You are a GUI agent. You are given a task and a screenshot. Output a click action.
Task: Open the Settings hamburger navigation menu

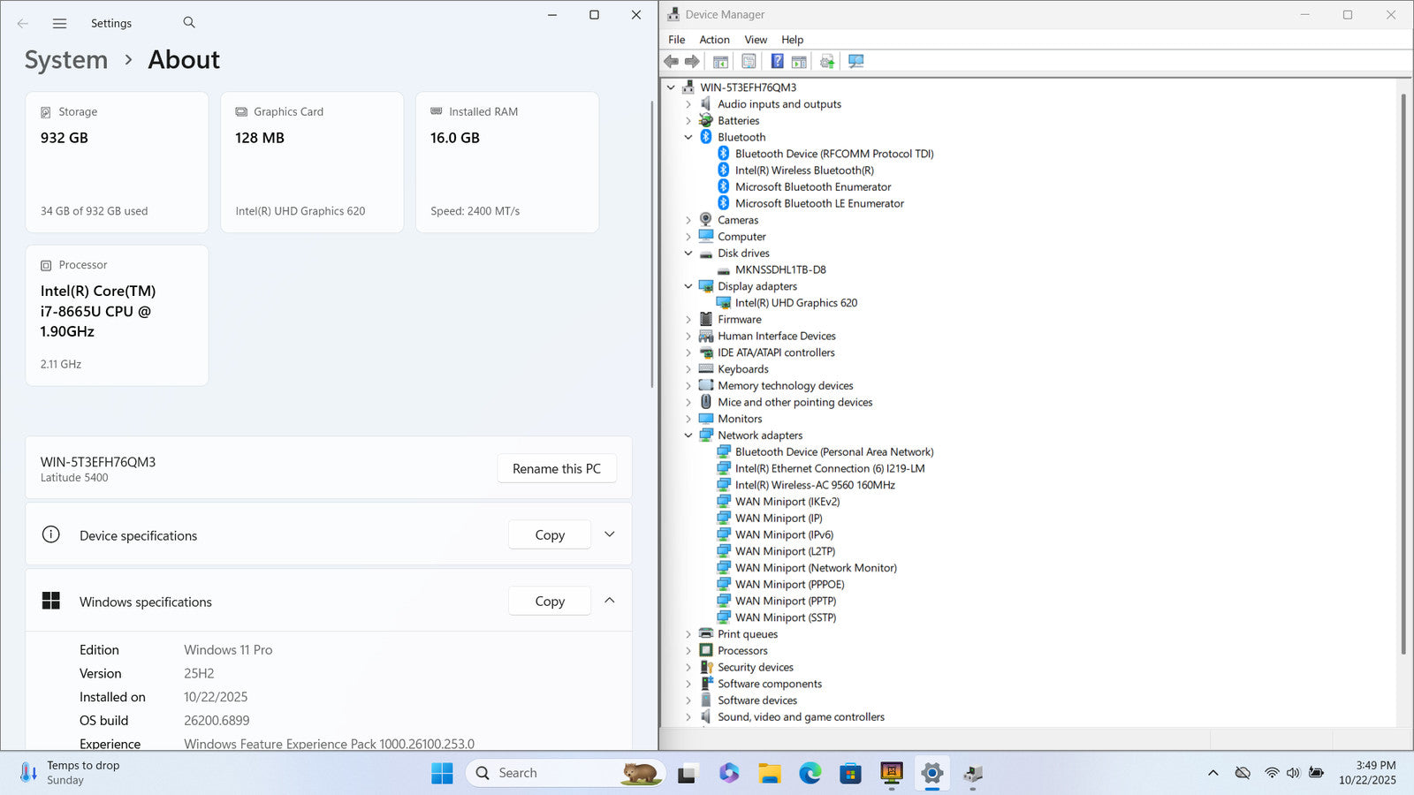point(59,23)
